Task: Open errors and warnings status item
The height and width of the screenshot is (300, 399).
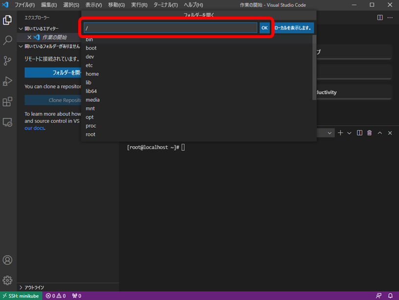Action: click(x=56, y=296)
